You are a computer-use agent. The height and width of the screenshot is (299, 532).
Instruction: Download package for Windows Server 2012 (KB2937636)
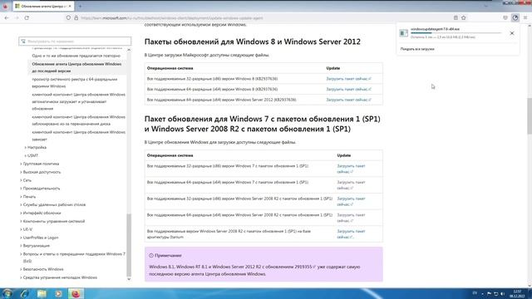348,100
